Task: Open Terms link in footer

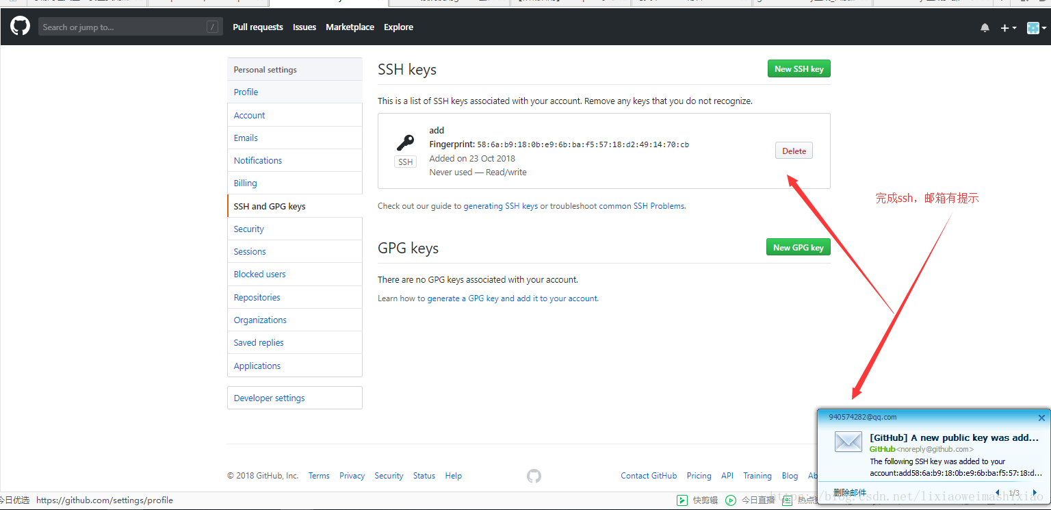Action: point(319,476)
